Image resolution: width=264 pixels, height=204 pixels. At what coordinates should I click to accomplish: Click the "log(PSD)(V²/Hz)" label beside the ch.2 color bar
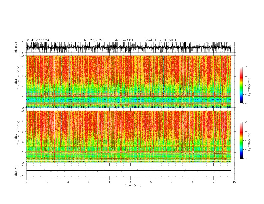point(249,142)
